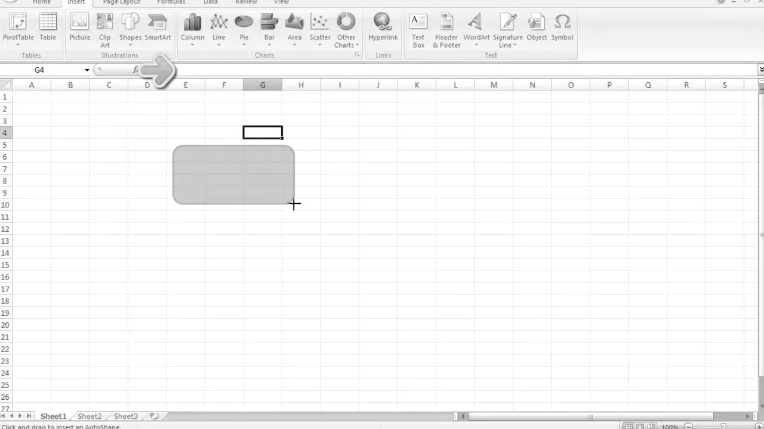Expand the Name Box dropdown arrow

point(87,70)
